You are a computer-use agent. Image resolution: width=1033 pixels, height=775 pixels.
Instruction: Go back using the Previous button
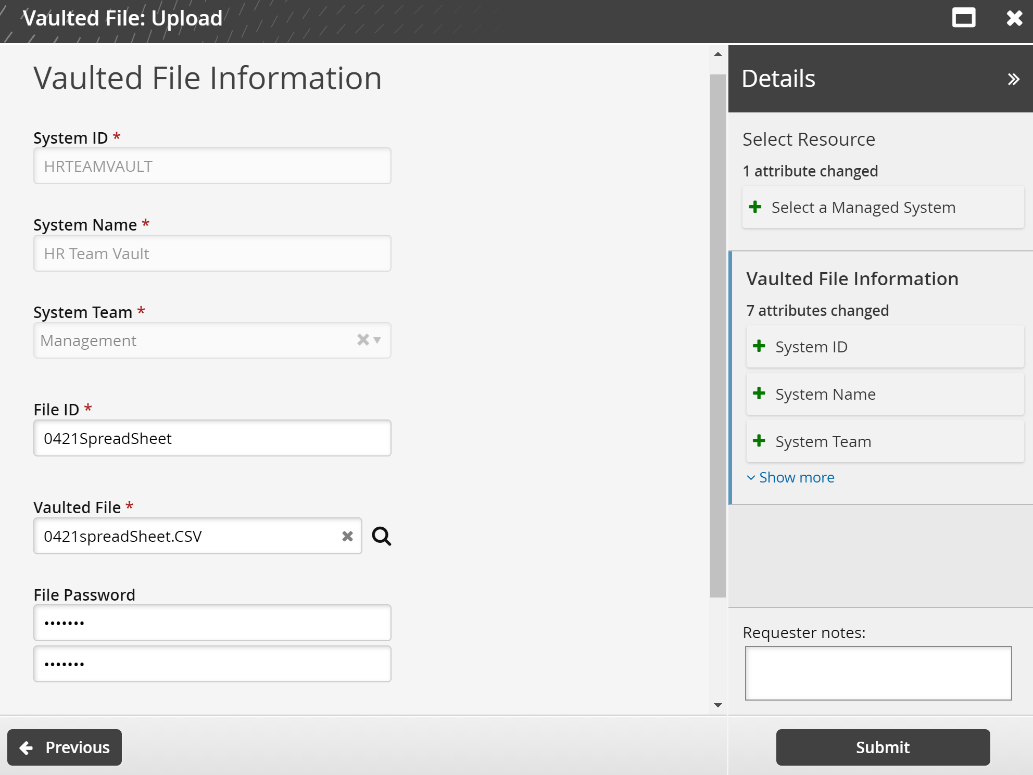(x=65, y=747)
